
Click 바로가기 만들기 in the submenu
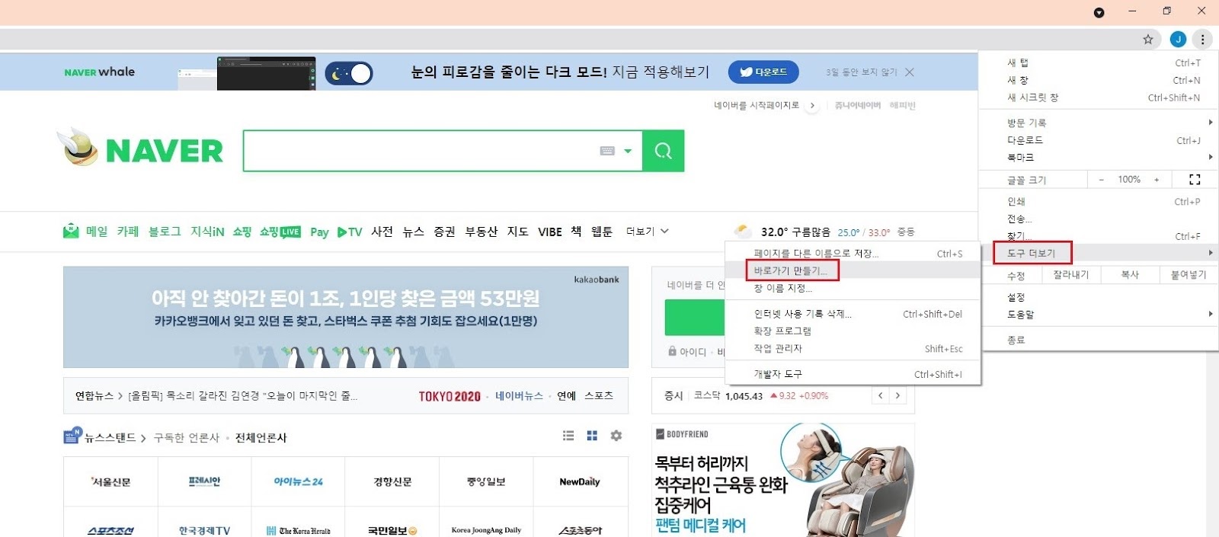click(x=852, y=270)
